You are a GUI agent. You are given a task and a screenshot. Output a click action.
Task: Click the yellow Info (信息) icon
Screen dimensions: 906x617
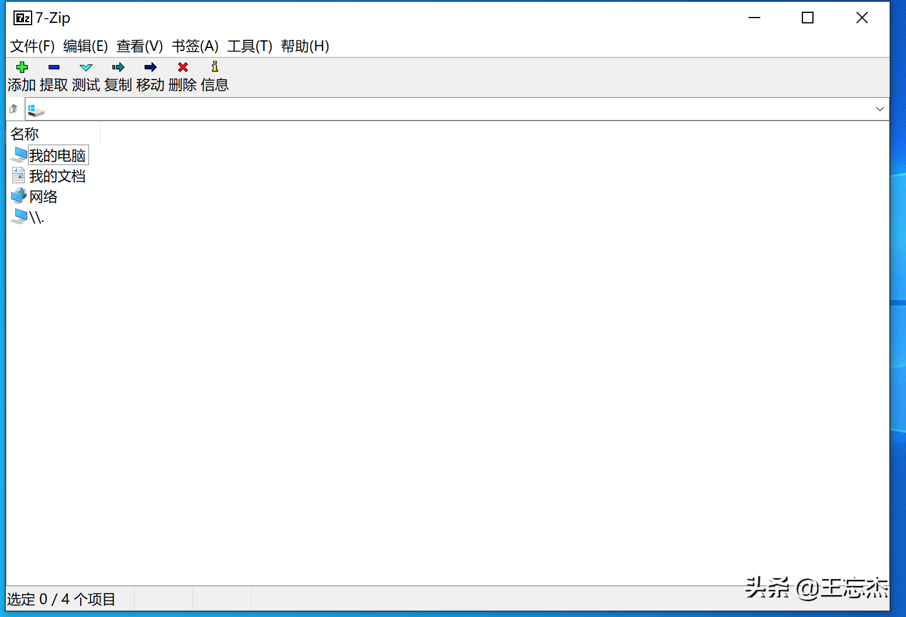[x=215, y=66]
